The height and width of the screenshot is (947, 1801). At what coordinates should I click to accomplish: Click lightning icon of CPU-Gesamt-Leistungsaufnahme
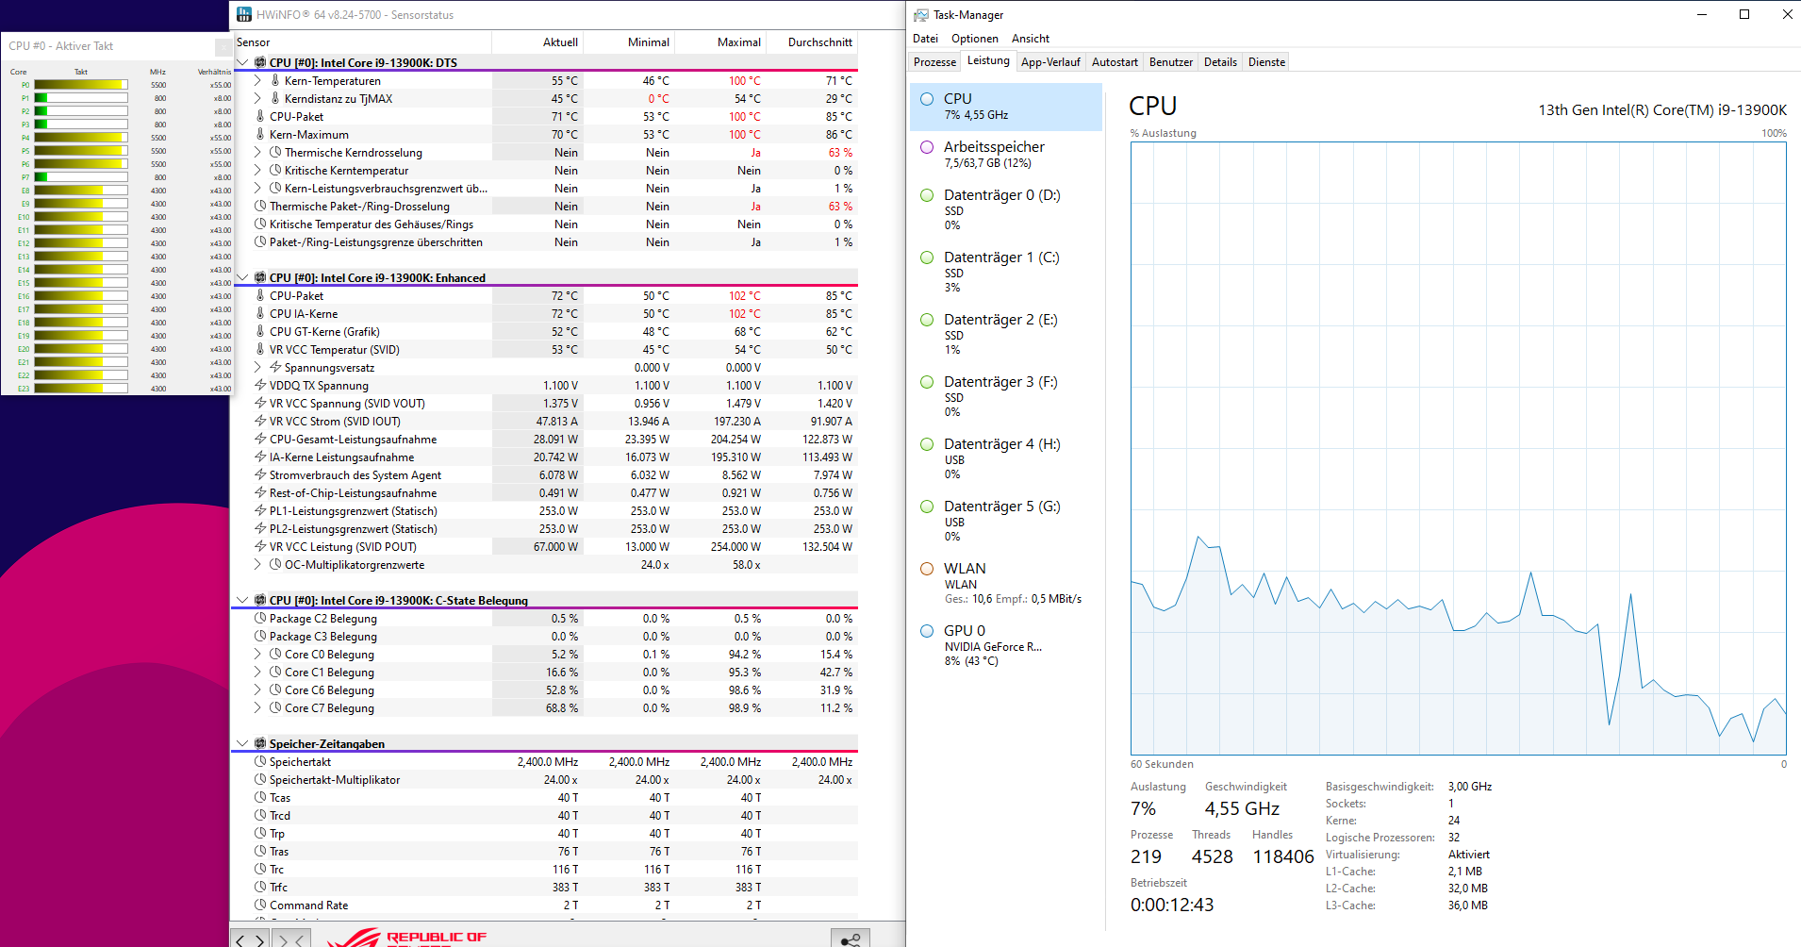[260, 439]
